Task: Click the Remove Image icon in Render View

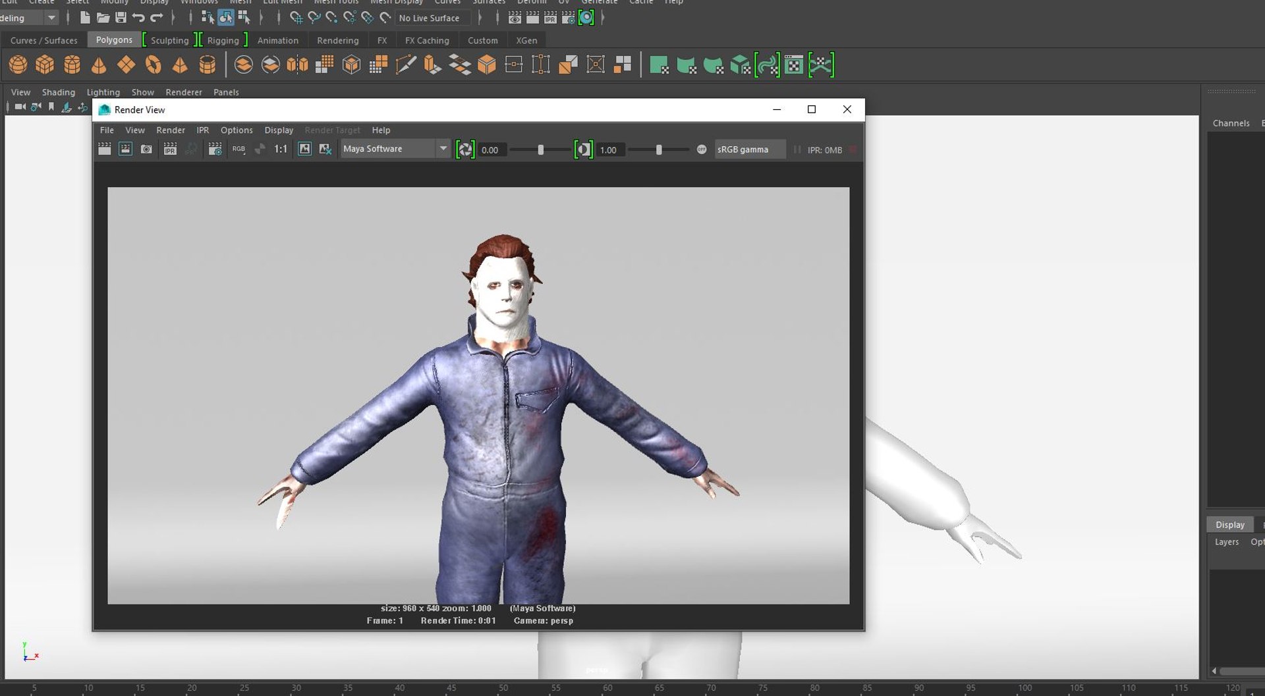Action: tap(325, 149)
